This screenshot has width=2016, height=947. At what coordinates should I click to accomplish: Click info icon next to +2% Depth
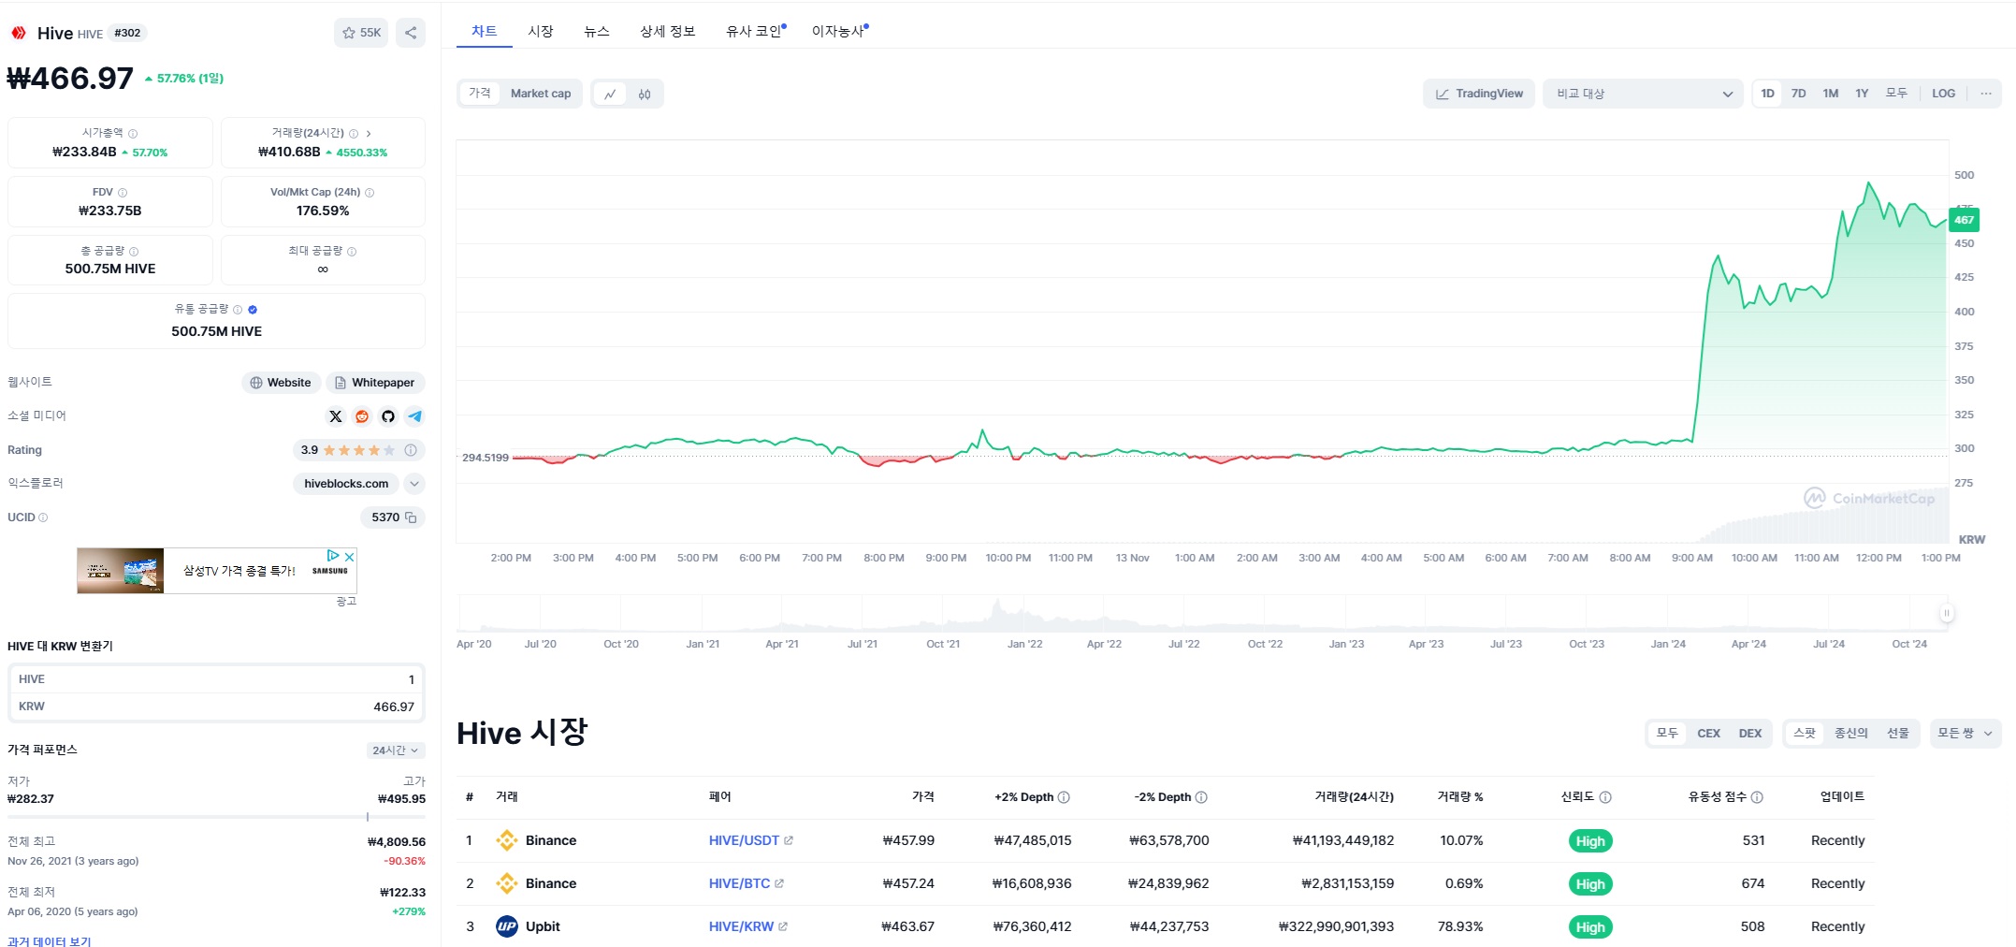(x=1064, y=797)
